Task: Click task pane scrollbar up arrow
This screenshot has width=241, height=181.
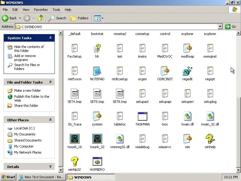Action: coord(61,33)
